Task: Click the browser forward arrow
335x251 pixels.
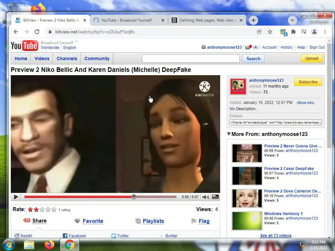Action: coord(26,32)
